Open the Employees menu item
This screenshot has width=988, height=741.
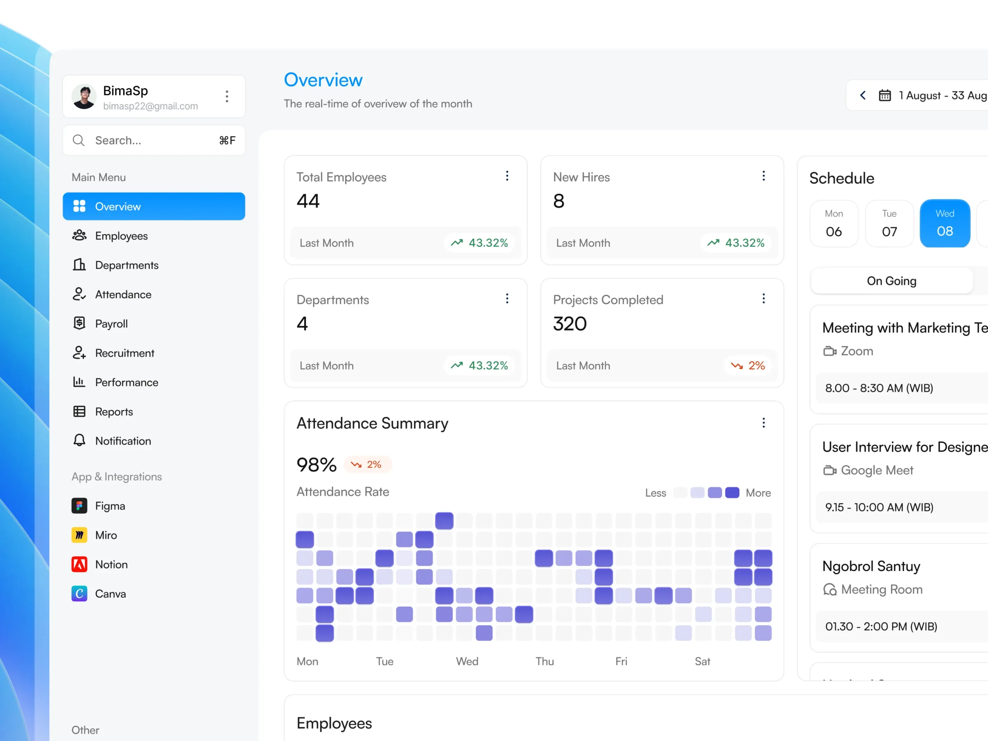coord(154,236)
